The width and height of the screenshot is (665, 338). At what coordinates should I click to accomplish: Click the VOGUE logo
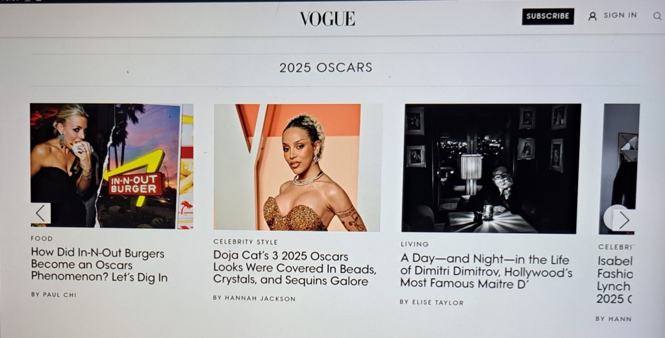point(327,19)
